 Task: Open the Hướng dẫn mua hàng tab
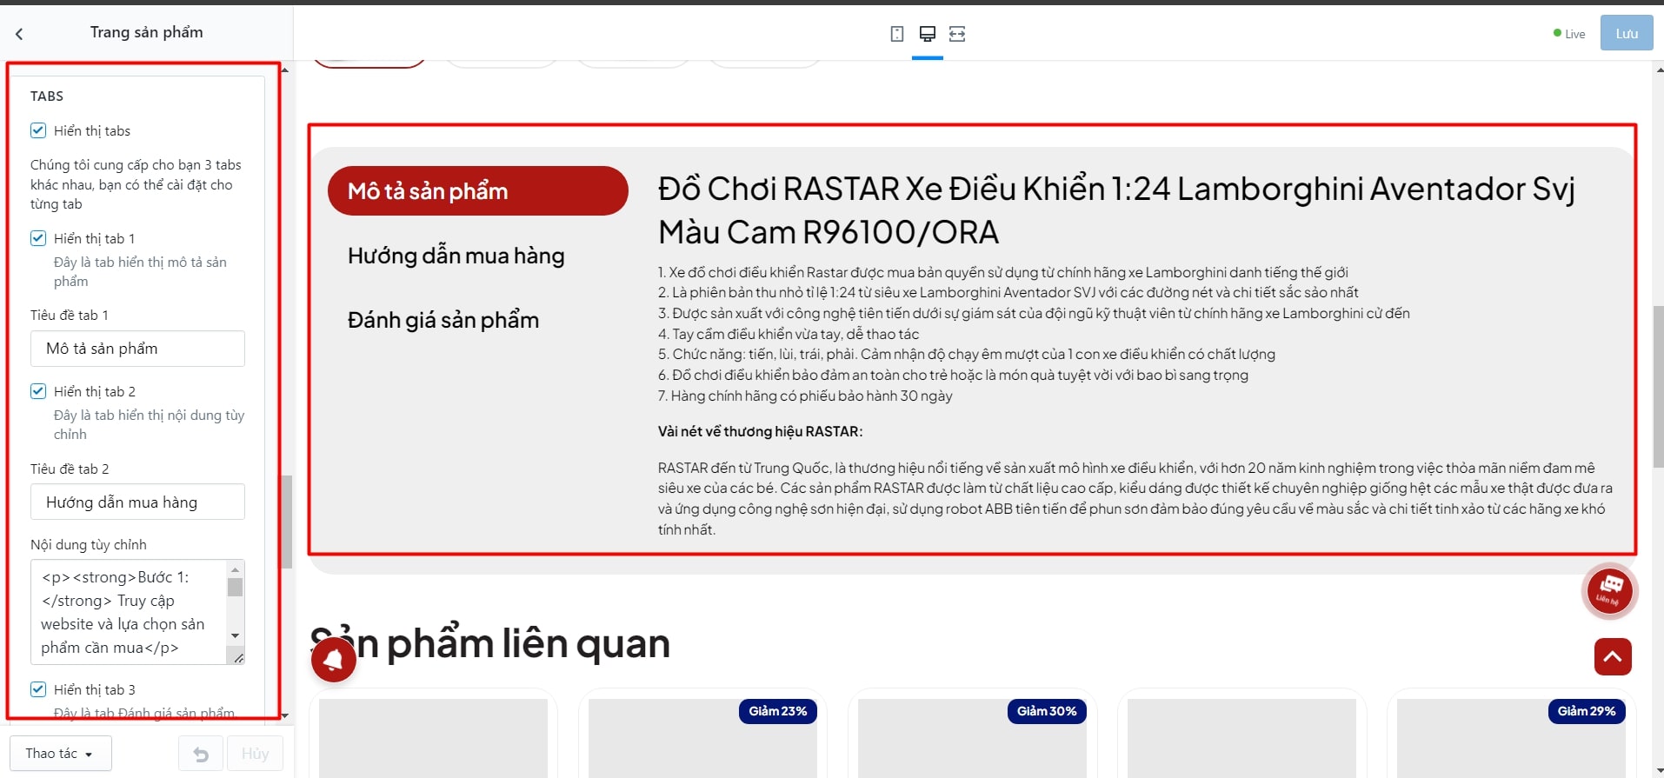pos(456,256)
